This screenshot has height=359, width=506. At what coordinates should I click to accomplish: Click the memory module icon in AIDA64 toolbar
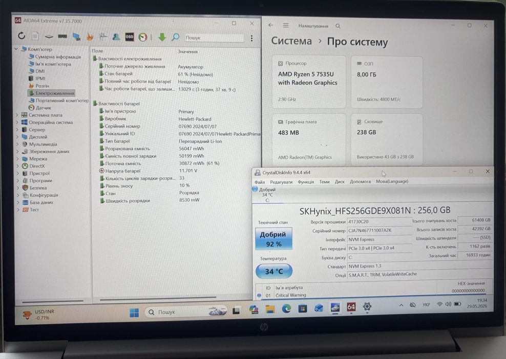coord(62,36)
